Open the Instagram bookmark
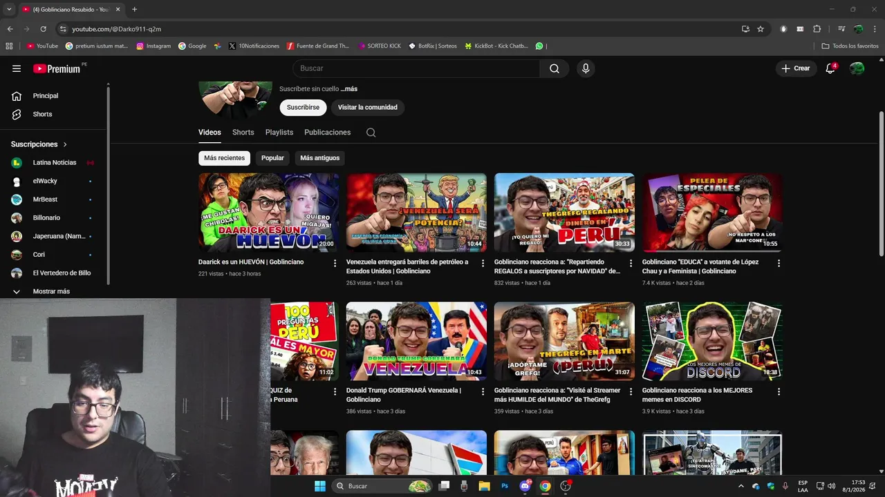The width and height of the screenshot is (885, 497). tap(153, 46)
